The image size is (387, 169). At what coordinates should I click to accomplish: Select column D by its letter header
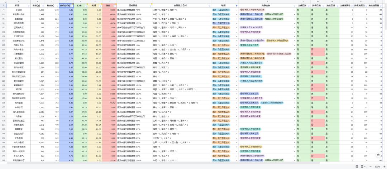(x=66, y=1)
